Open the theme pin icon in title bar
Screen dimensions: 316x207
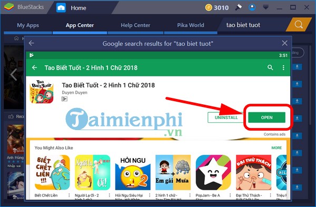point(239,7)
